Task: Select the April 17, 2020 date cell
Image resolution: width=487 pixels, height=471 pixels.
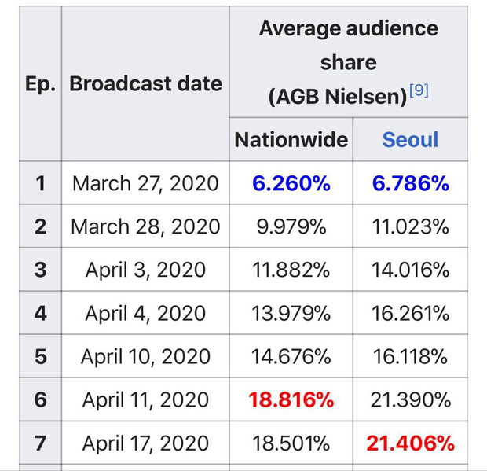Action: tap(145, 443)
